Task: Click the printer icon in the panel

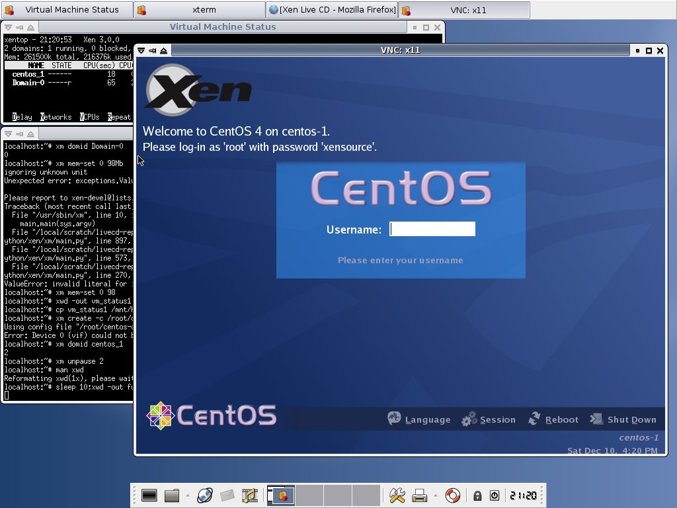Action: point(419,495)
